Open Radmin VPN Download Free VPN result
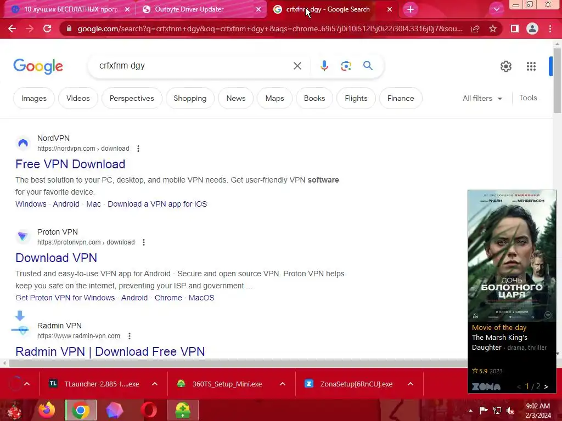Viewport: 562px width, 421px height. [110, 351]
